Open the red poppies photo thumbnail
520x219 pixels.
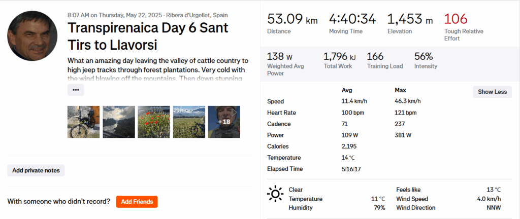tap(154, 122)
